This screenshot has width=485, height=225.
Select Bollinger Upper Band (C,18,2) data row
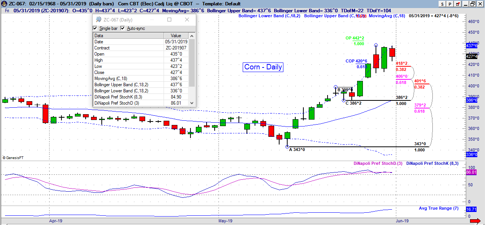tap(141, 85)
